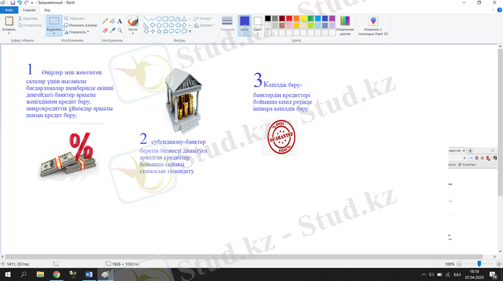Select the Text tool
Image resolution: width=503 pixels, height=281 pixels.
click(119, 21)
